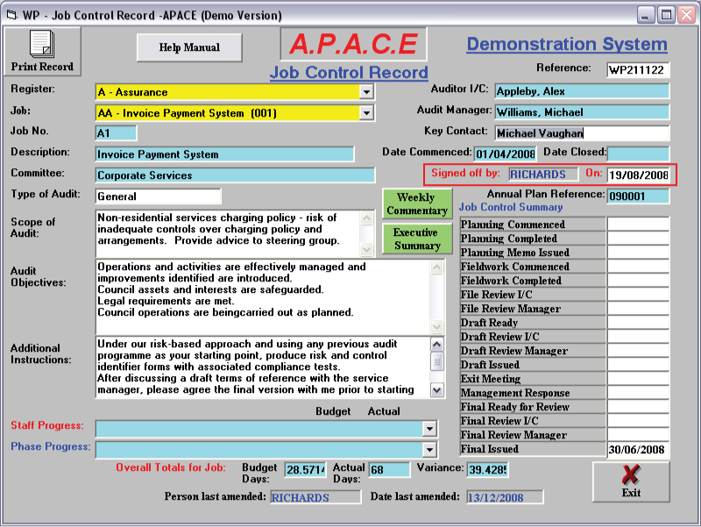This screenshot has width=701, height=527.
Task: Click the Print Record icon
Action: pyautogui.click(x=41, y=45)
